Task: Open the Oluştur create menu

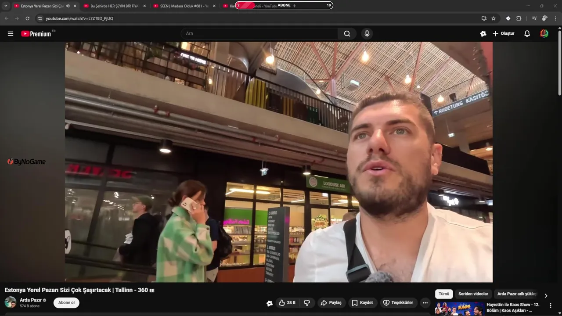Action: pyautogui.click(x=503, y=33)
